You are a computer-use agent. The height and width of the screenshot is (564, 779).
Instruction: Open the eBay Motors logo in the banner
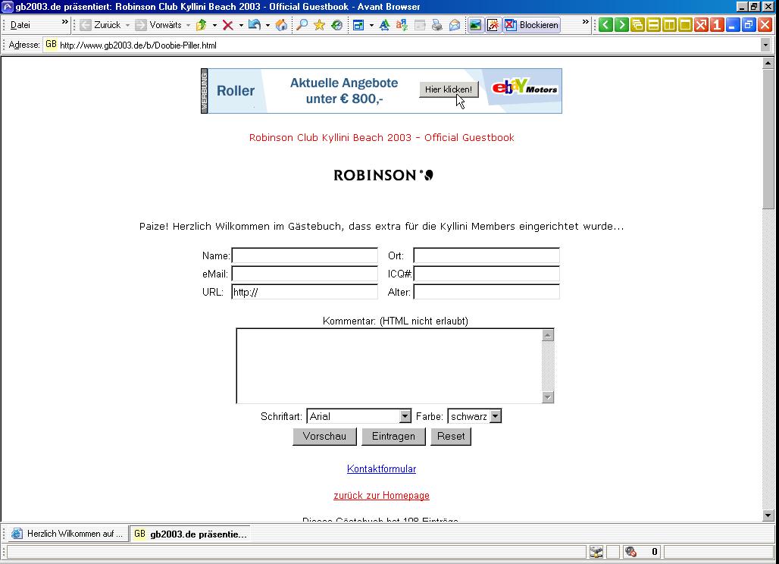[x=524, y=87]
